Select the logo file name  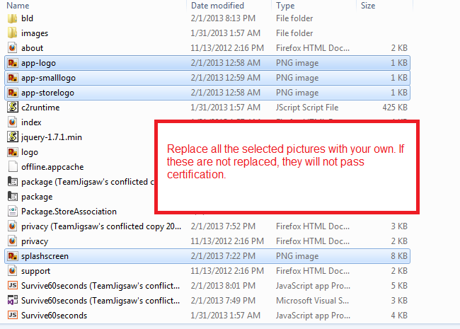(x=30, y=151)
